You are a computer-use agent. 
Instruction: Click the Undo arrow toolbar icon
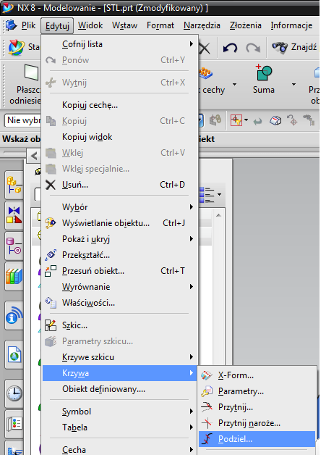click(x=230, y=47)
